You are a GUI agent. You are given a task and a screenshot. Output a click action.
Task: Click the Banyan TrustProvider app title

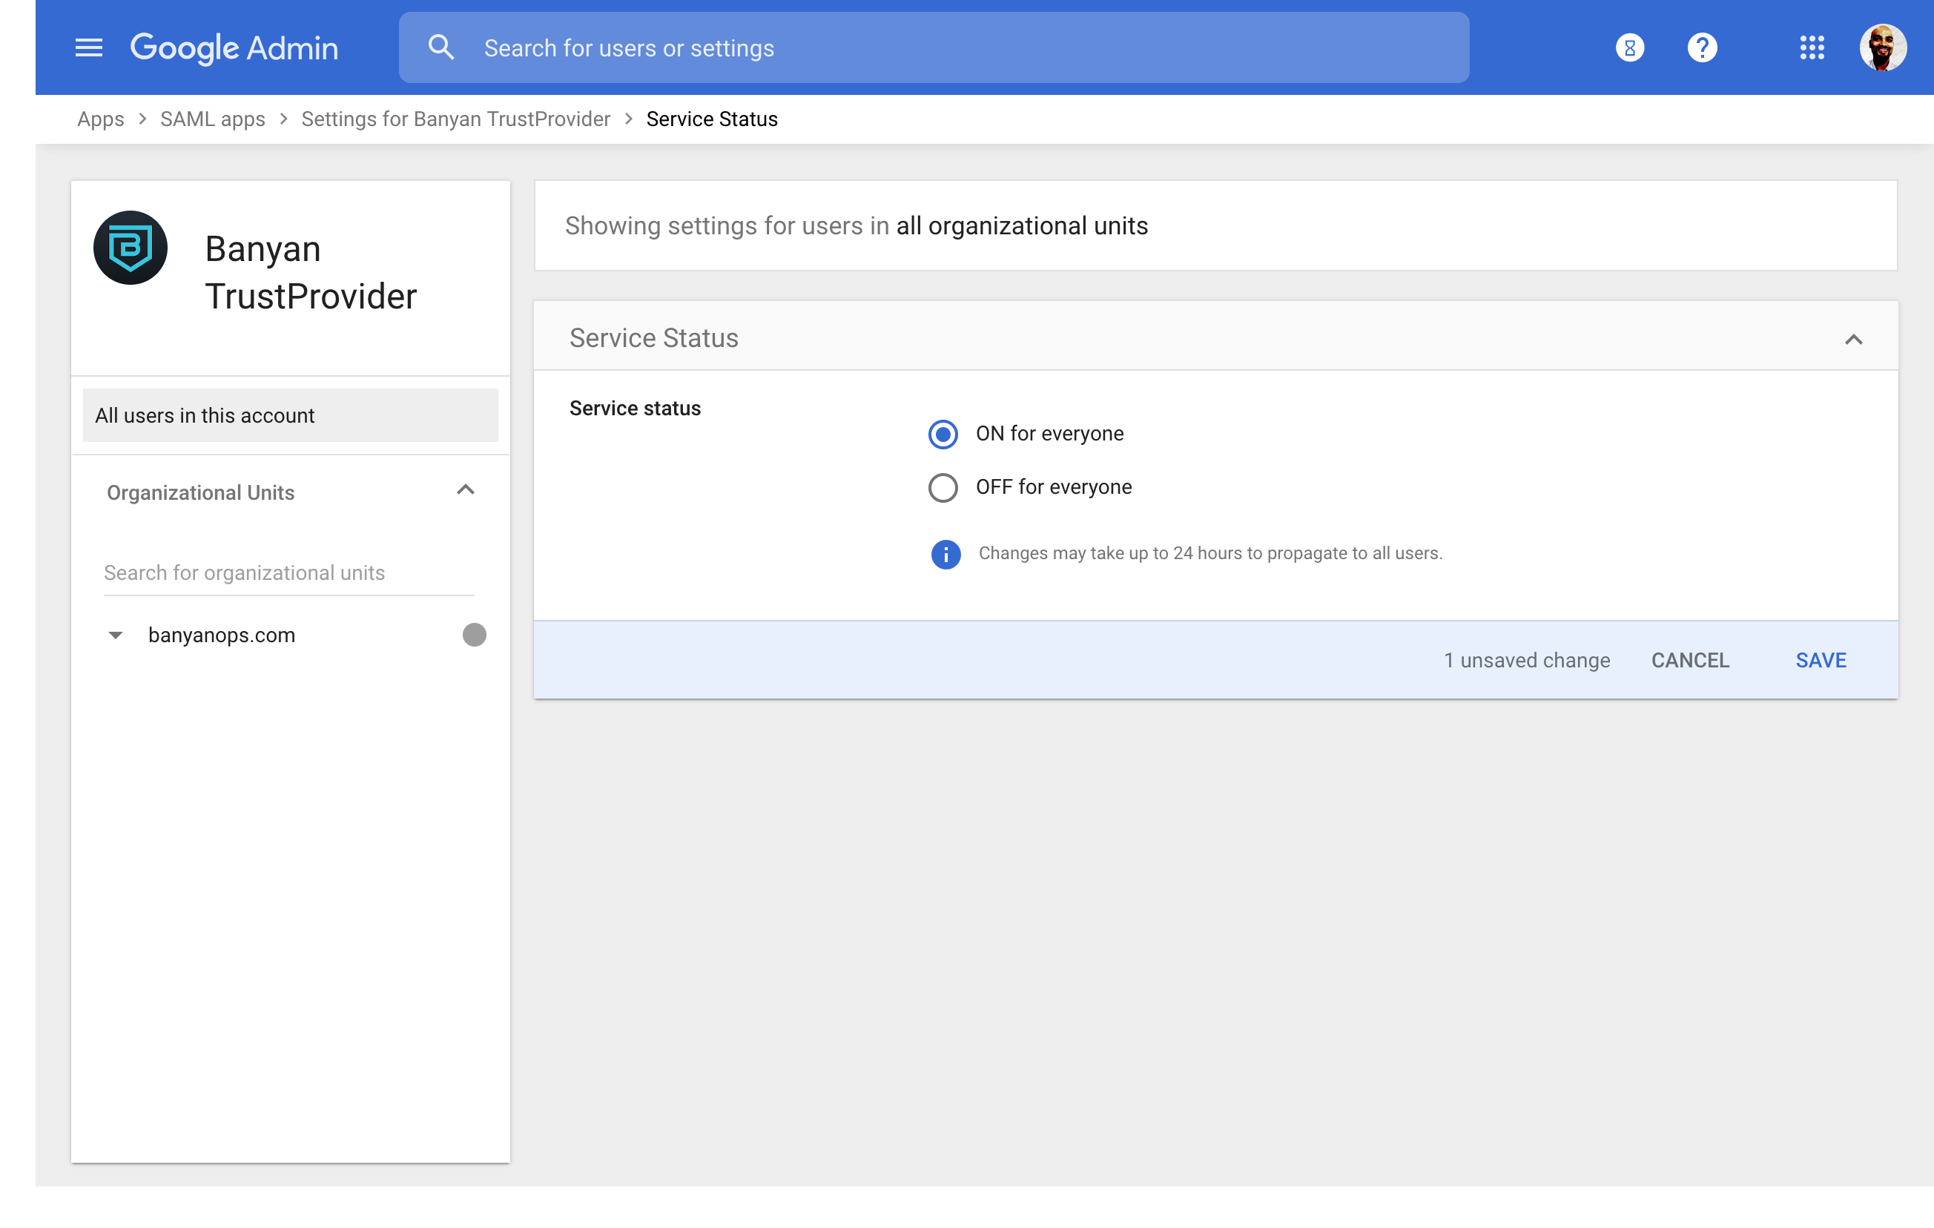(x=311, y=273)
